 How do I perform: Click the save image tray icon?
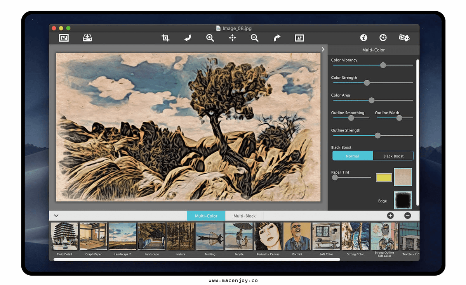[87, 38]
